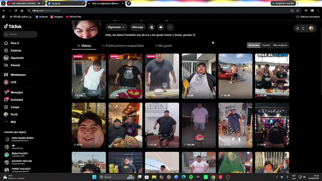The image size is (322, 181).
Task: Click the coin icon at top right
Action: pos(298,28)
